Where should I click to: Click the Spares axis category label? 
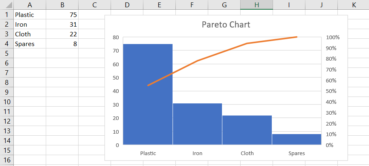pyautogui.click(x=297, y=153)
